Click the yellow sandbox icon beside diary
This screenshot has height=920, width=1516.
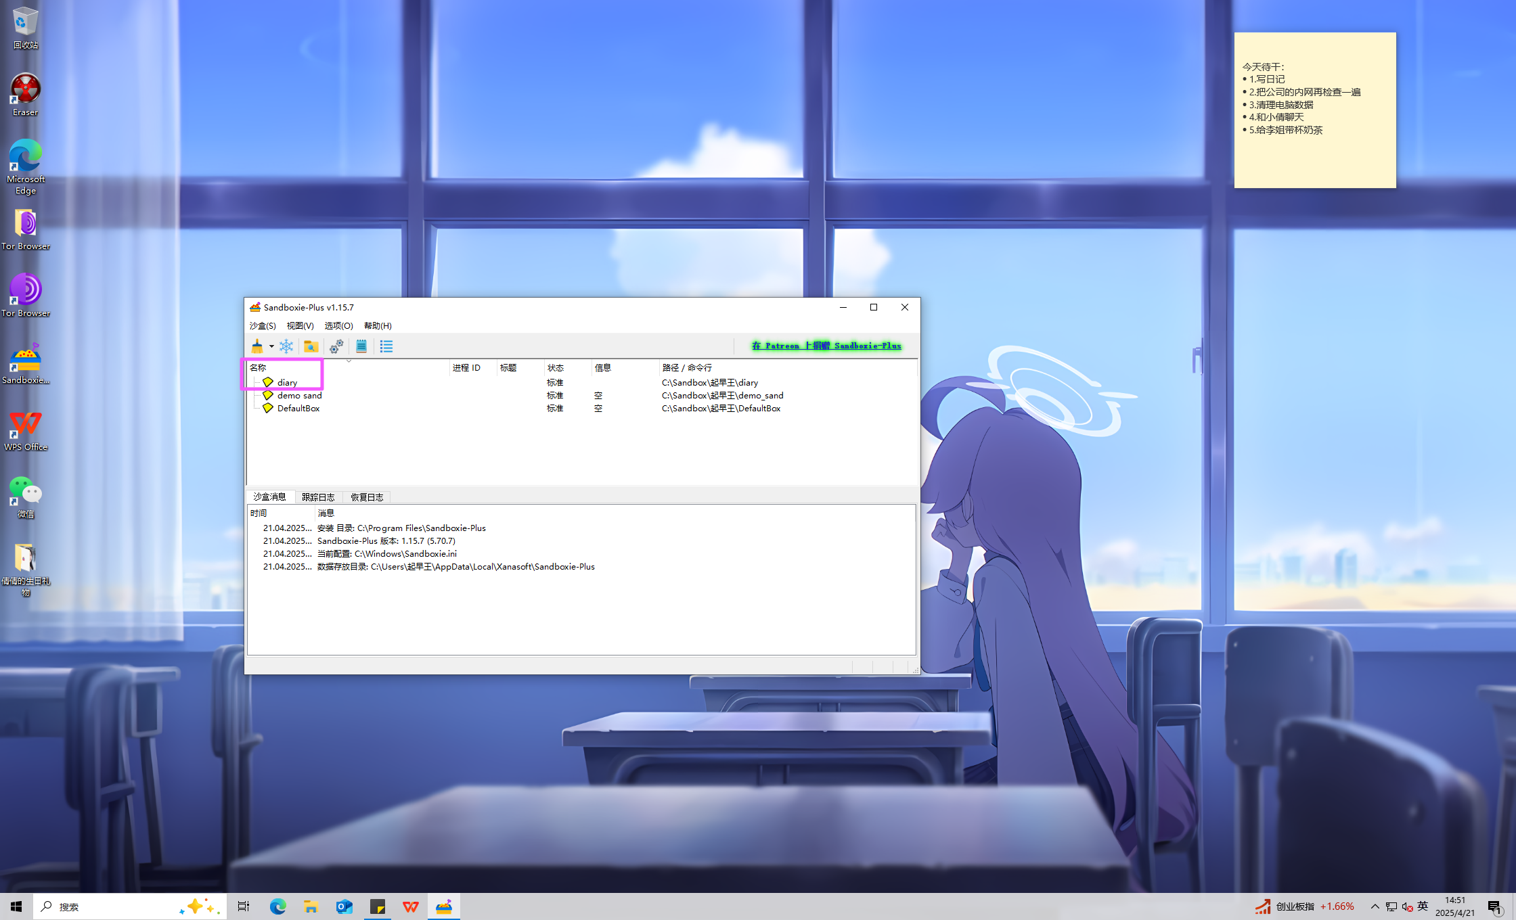[268, 382]
